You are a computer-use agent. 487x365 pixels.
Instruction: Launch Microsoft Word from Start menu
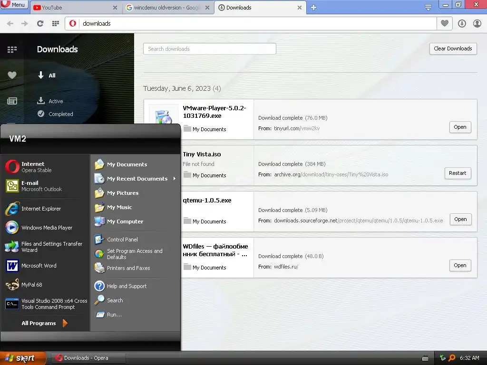click(46, 266)
